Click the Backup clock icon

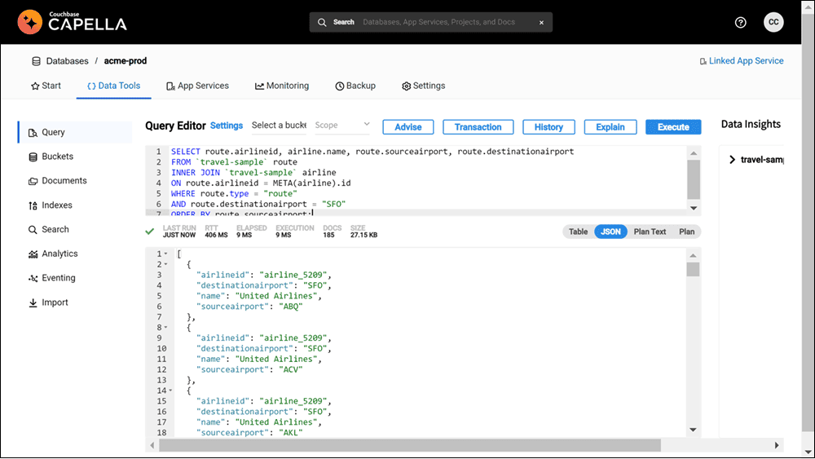tap(339, 86)
